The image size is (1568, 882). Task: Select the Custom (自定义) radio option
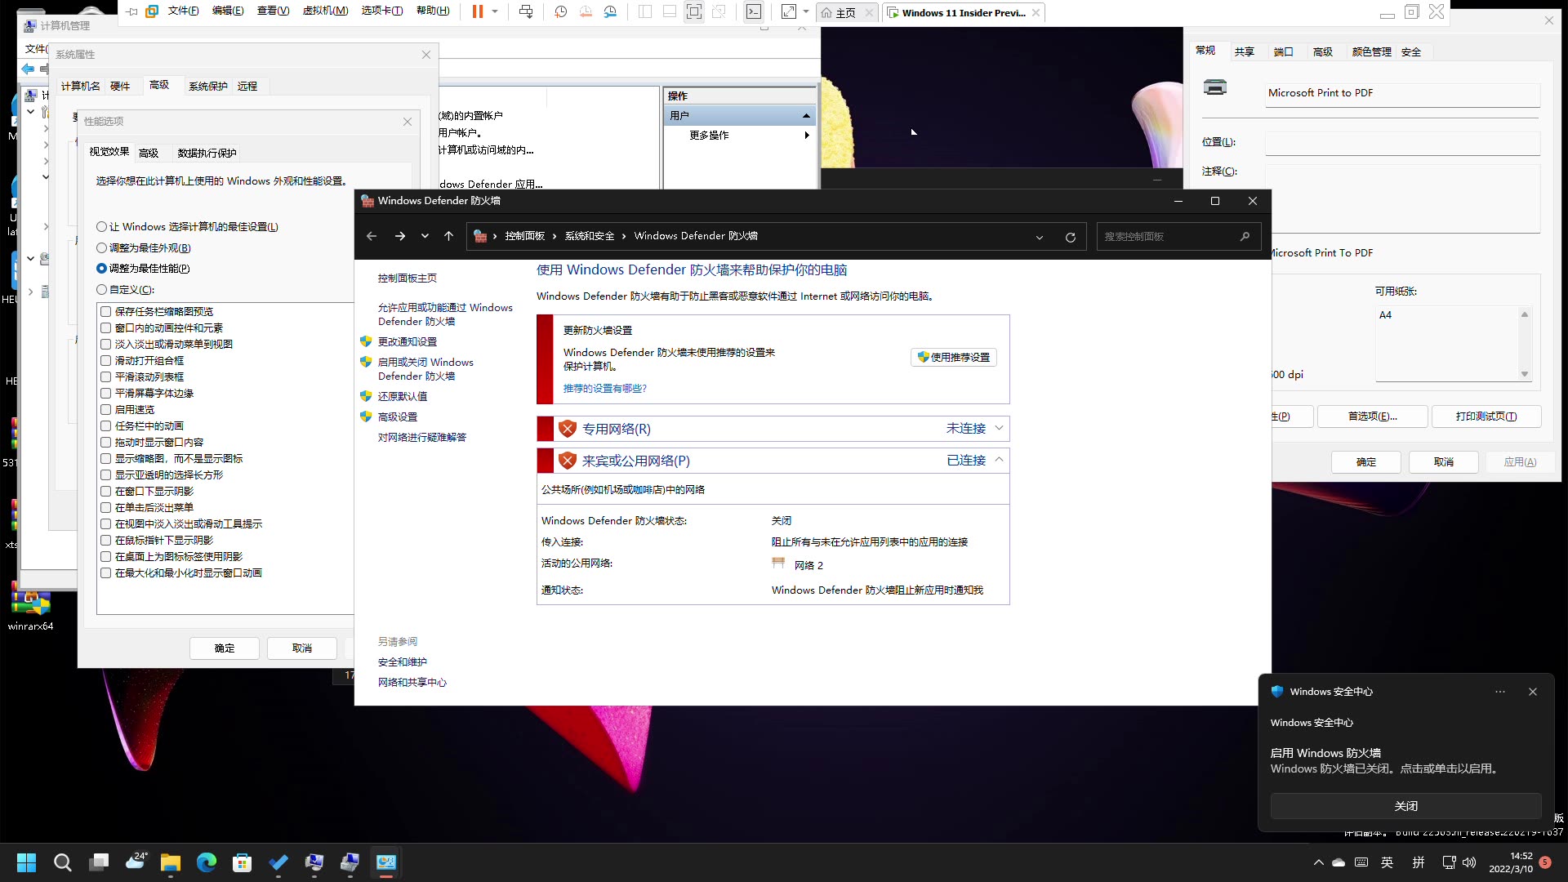pyautogui.click(x=101, y=290)
